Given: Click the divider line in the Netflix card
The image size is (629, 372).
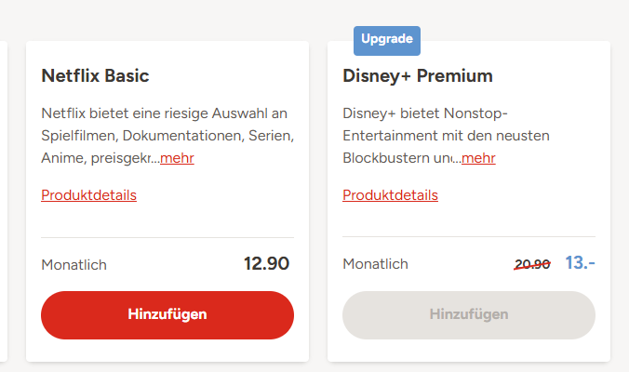Looking at the screenshot, I should point(167,238).
